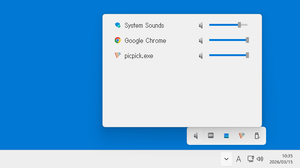Collapse the hidden icons chevron in taskbar
The height and width of the screenshot is (168, 300).
pos(226,159)
